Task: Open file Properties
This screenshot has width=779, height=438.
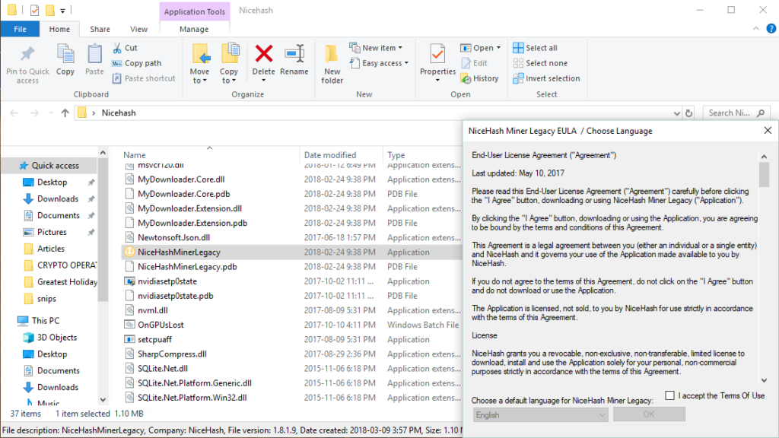Action: click(x=437, y=63)
